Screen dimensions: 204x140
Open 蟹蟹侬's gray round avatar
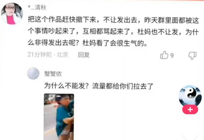[33, 73]
